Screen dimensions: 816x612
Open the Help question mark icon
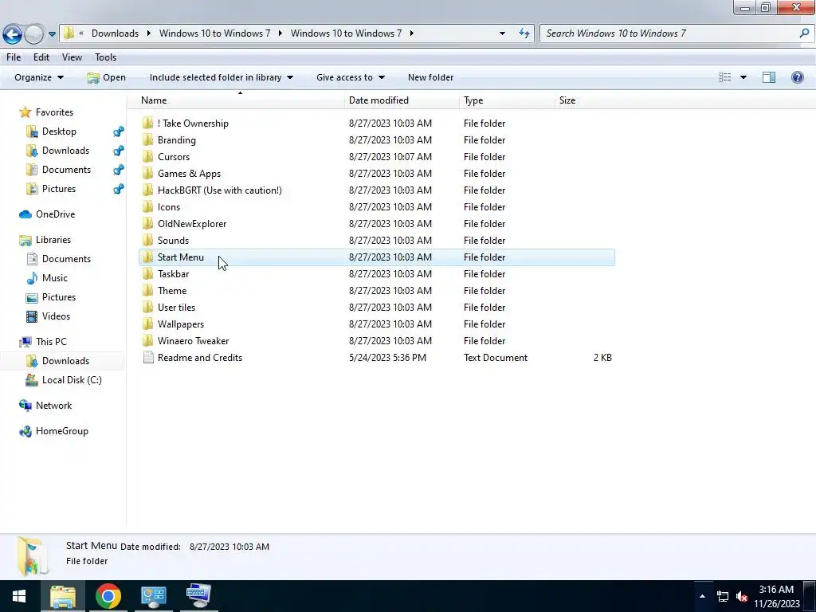click(797, 77)
